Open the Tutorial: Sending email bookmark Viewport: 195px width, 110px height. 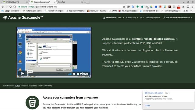pyautogui.click(x=54, y=11)
